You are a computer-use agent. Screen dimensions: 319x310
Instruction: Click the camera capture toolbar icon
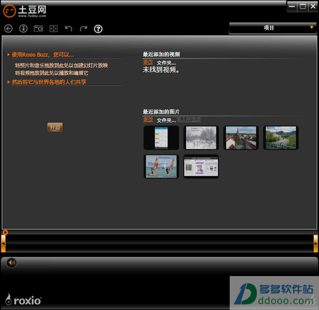click(x=38, y=29)
